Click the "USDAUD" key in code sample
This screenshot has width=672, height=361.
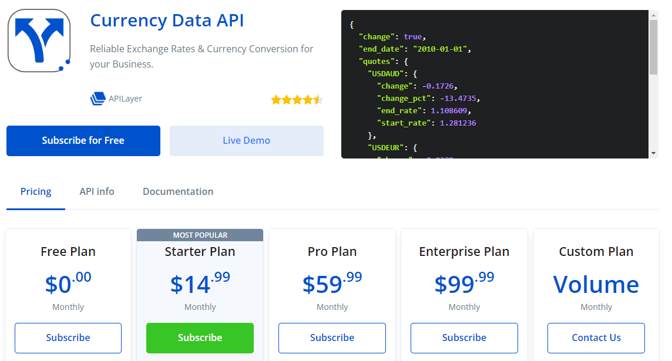[386, 73]
